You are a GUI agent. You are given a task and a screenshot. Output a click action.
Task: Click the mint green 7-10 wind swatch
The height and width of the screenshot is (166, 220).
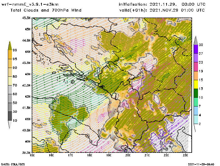(x=196, y=102)
